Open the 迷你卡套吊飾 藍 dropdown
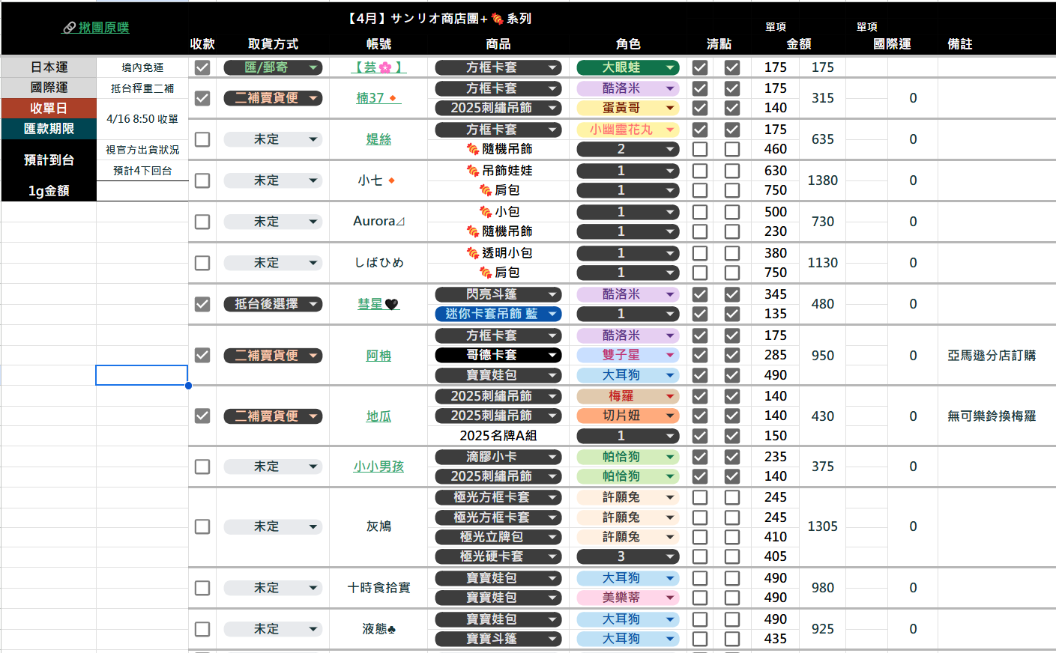 pyautogui.click(x=498, y=314)
